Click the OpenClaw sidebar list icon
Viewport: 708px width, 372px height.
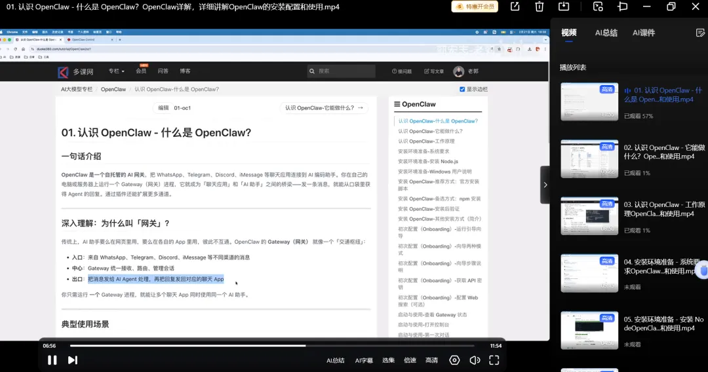(397, 104)
